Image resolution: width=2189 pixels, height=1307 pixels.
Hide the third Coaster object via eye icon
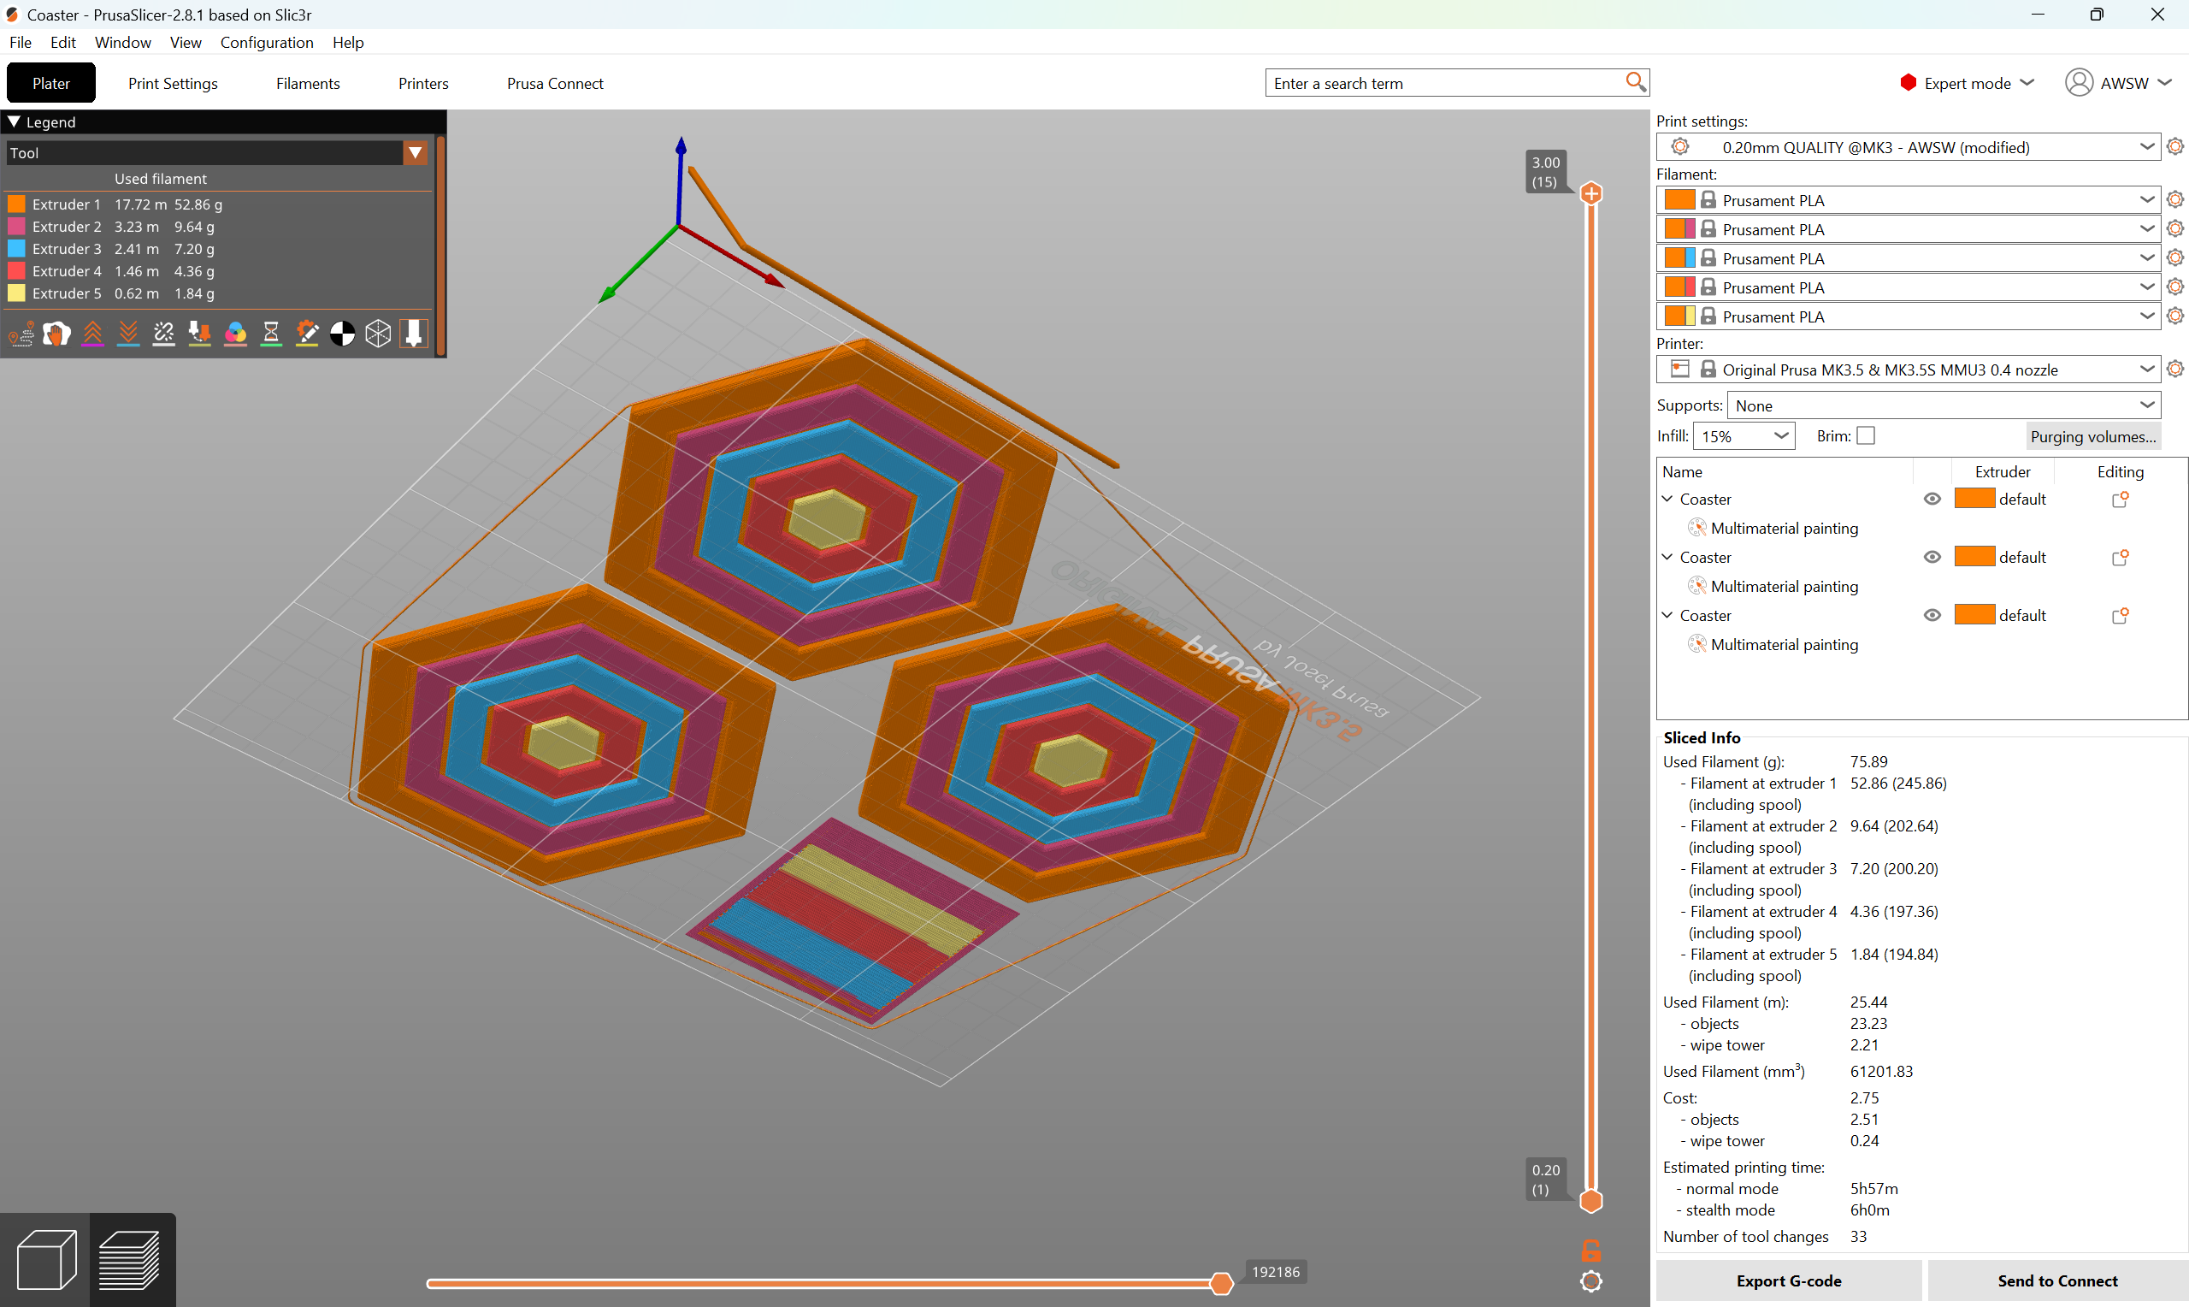[x=1932, y=616]
